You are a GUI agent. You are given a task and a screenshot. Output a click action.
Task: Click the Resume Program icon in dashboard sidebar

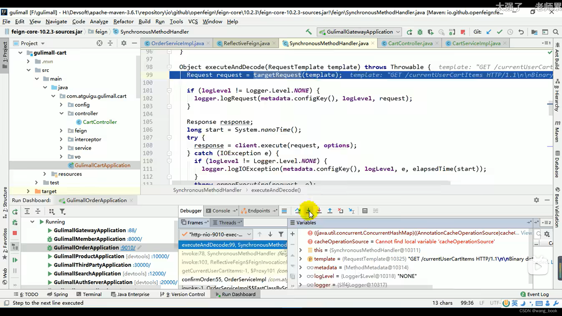tap(15, 260)
